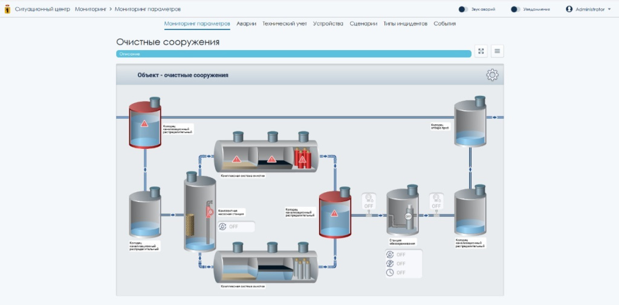Click the red pump icon inside pump station
619x305 pixels.
(x=209, y=212)
